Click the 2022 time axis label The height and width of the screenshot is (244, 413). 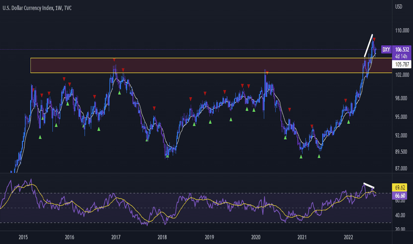pos(348,237)
